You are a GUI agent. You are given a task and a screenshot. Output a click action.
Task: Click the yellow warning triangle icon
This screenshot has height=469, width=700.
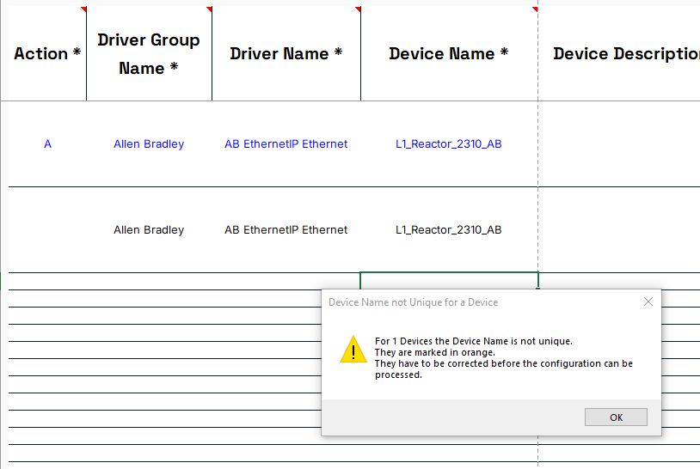353,350
